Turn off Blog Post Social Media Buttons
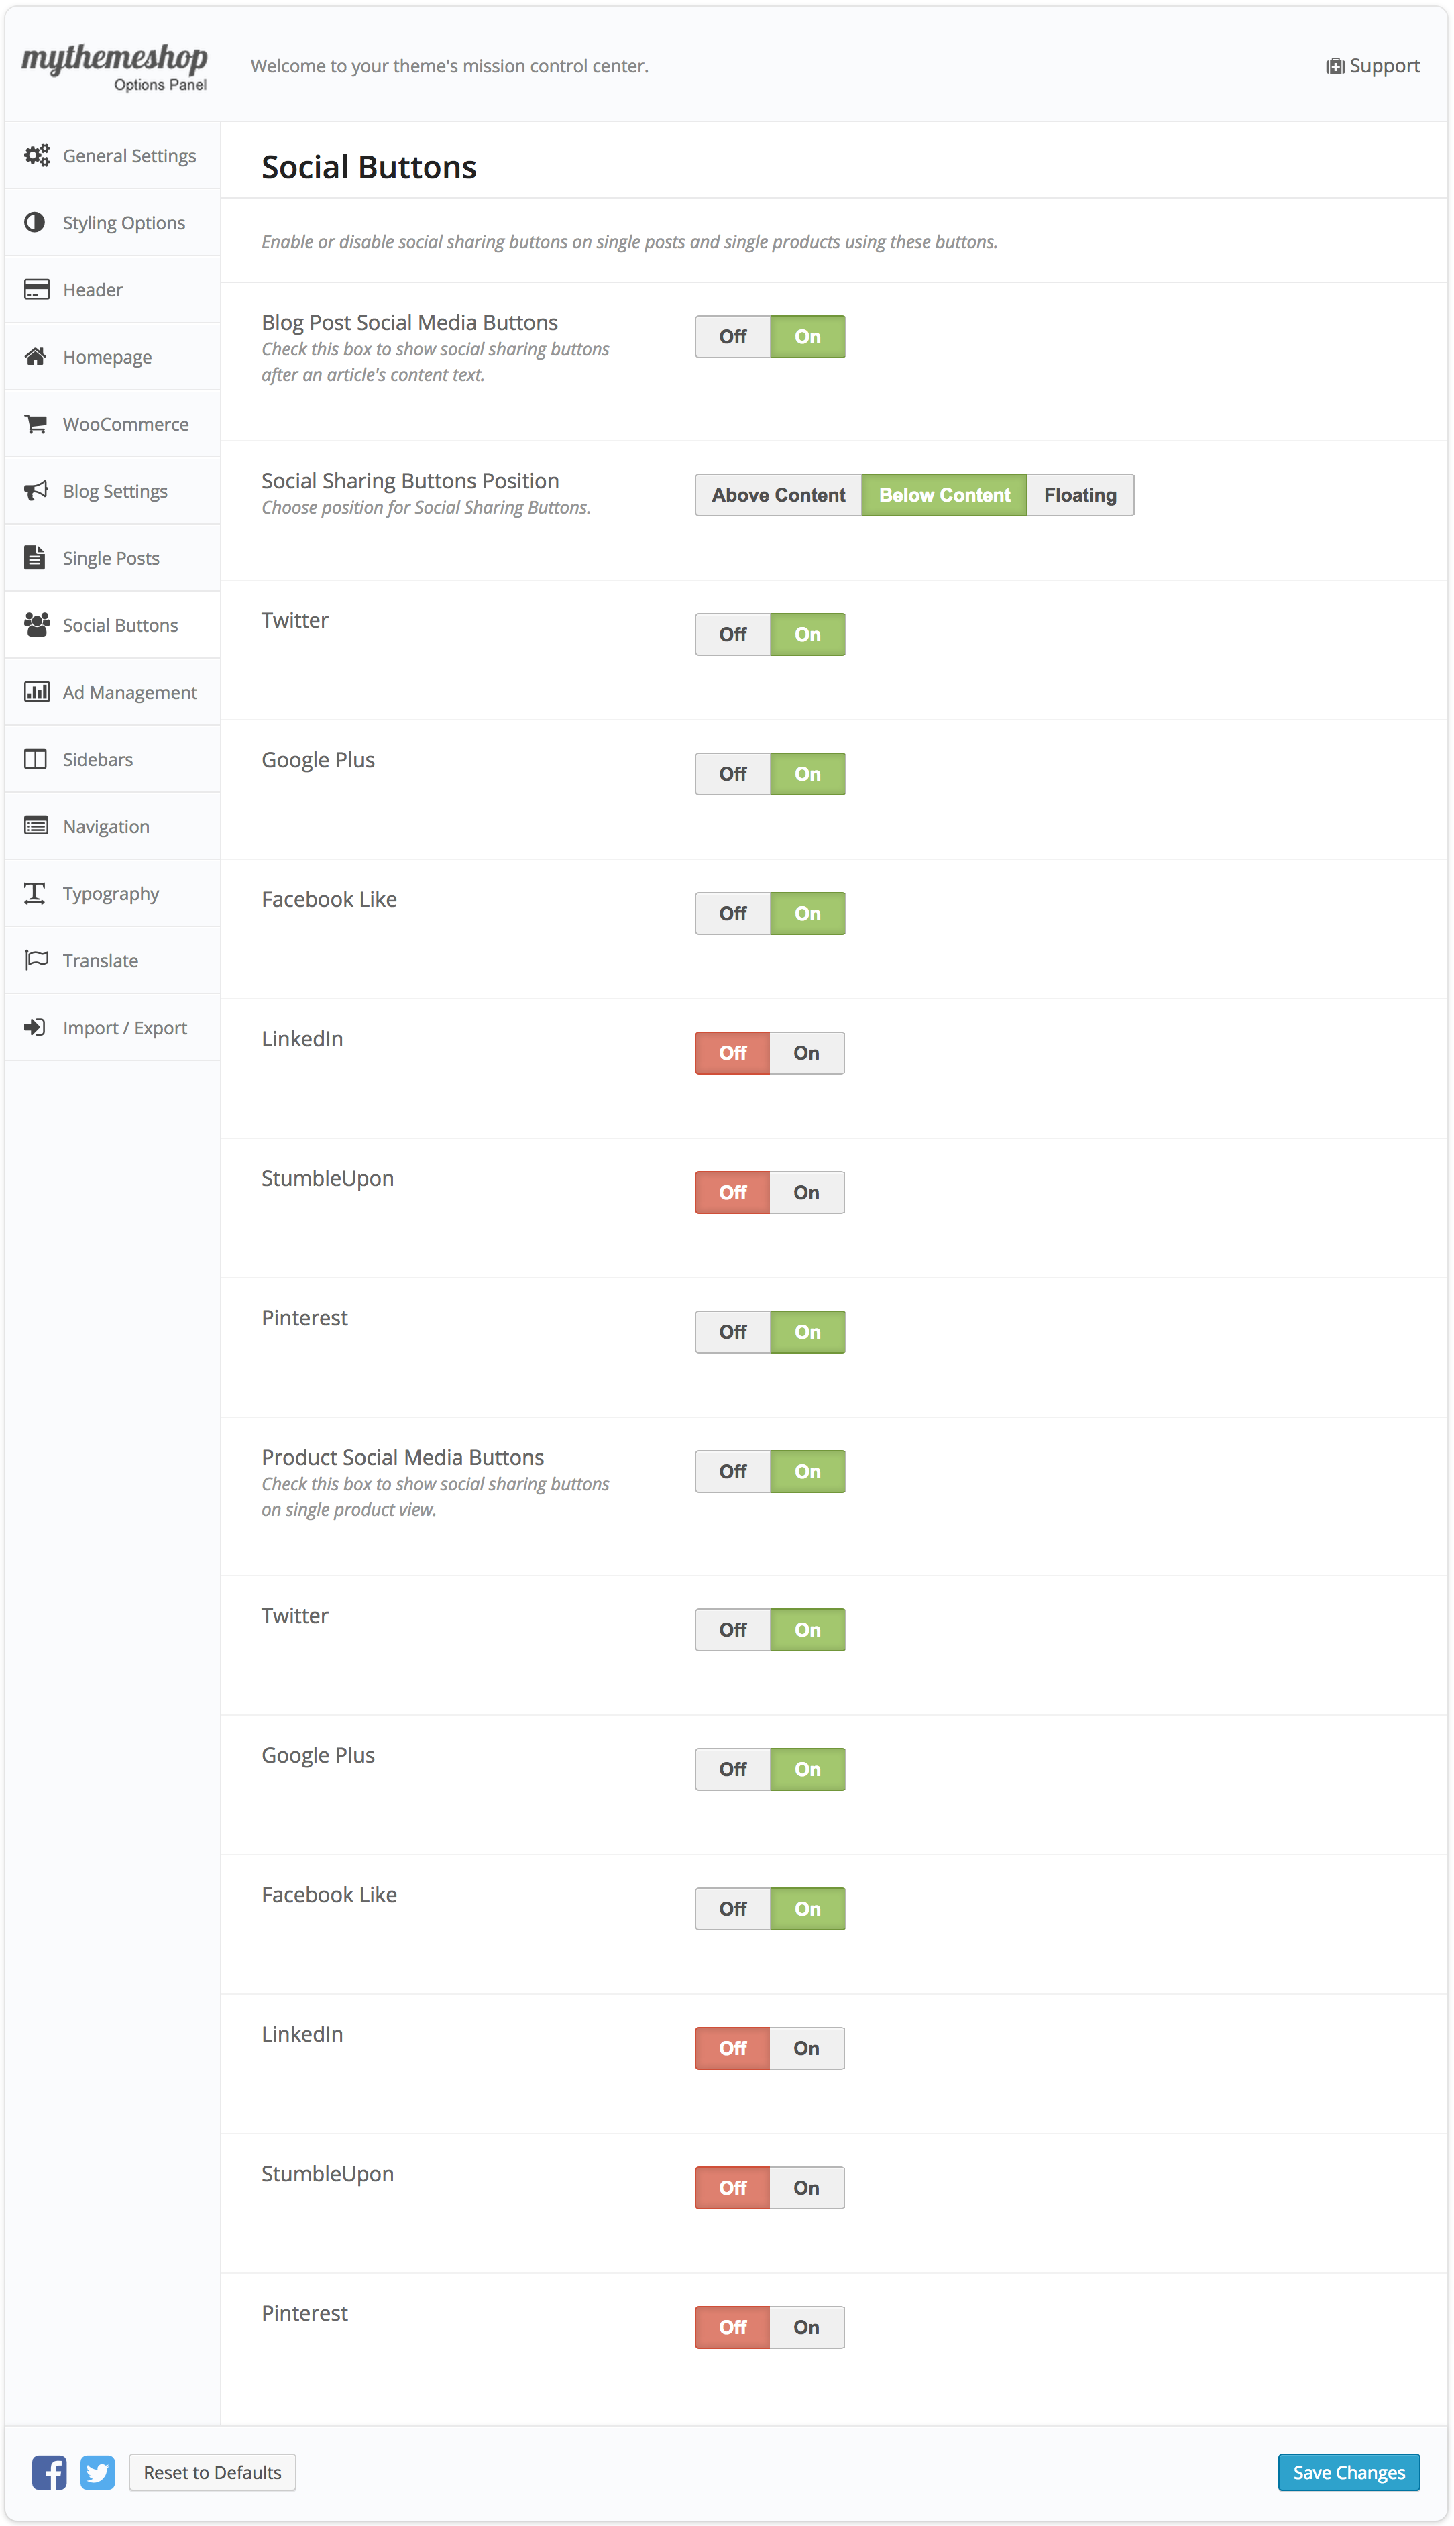The image size is (1454, 2526). tap(732, 337)
